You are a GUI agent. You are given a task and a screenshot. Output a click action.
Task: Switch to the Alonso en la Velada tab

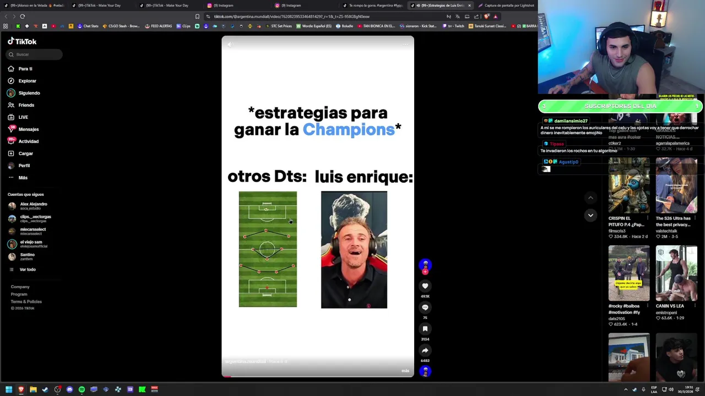coord(34,5)
